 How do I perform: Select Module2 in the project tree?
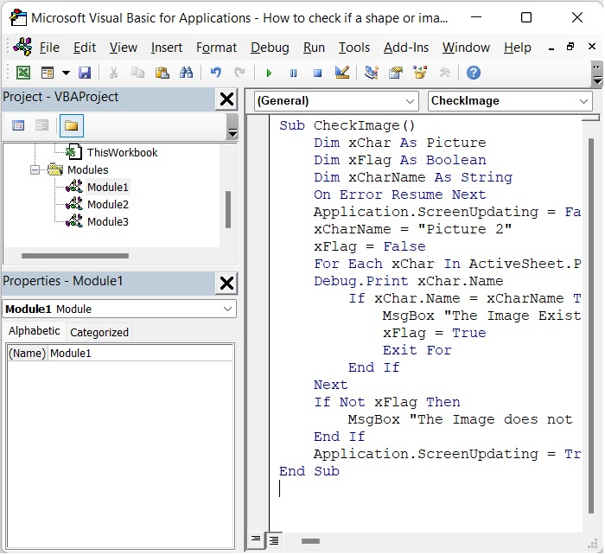point(107,205)
